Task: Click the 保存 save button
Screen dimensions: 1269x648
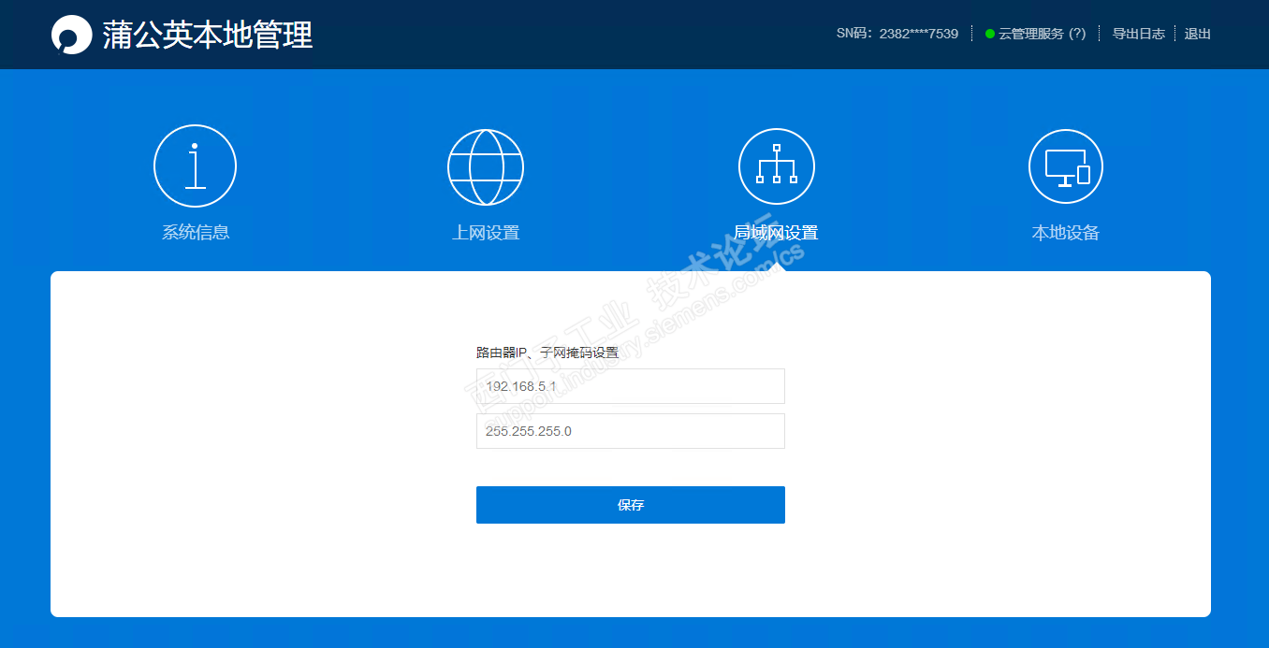Action: (631, 505)
